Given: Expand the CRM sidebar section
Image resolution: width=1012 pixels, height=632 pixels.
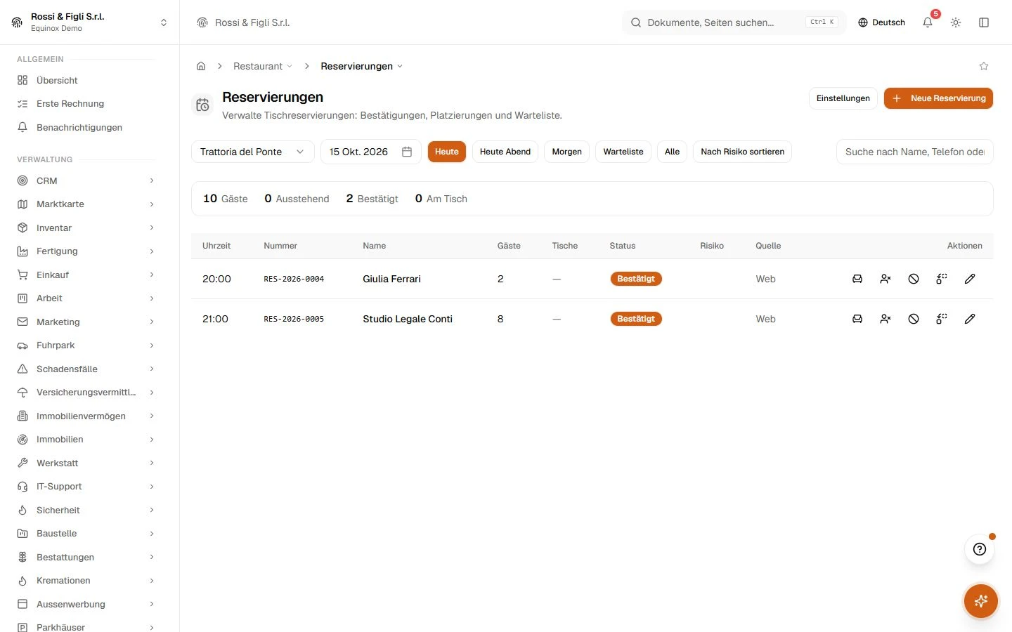Looking at the screenshot, I should [86, 180].
